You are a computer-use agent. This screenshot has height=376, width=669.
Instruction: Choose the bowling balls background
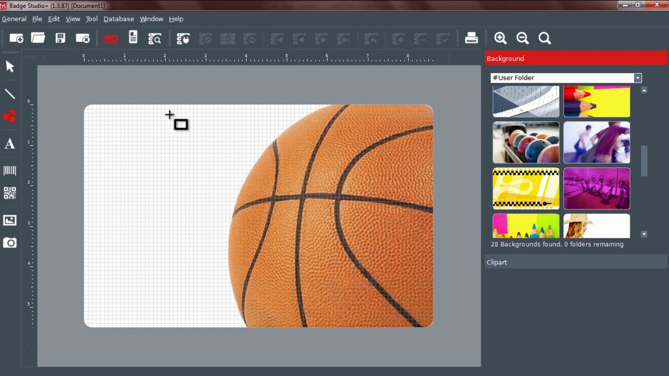(526, 143)
